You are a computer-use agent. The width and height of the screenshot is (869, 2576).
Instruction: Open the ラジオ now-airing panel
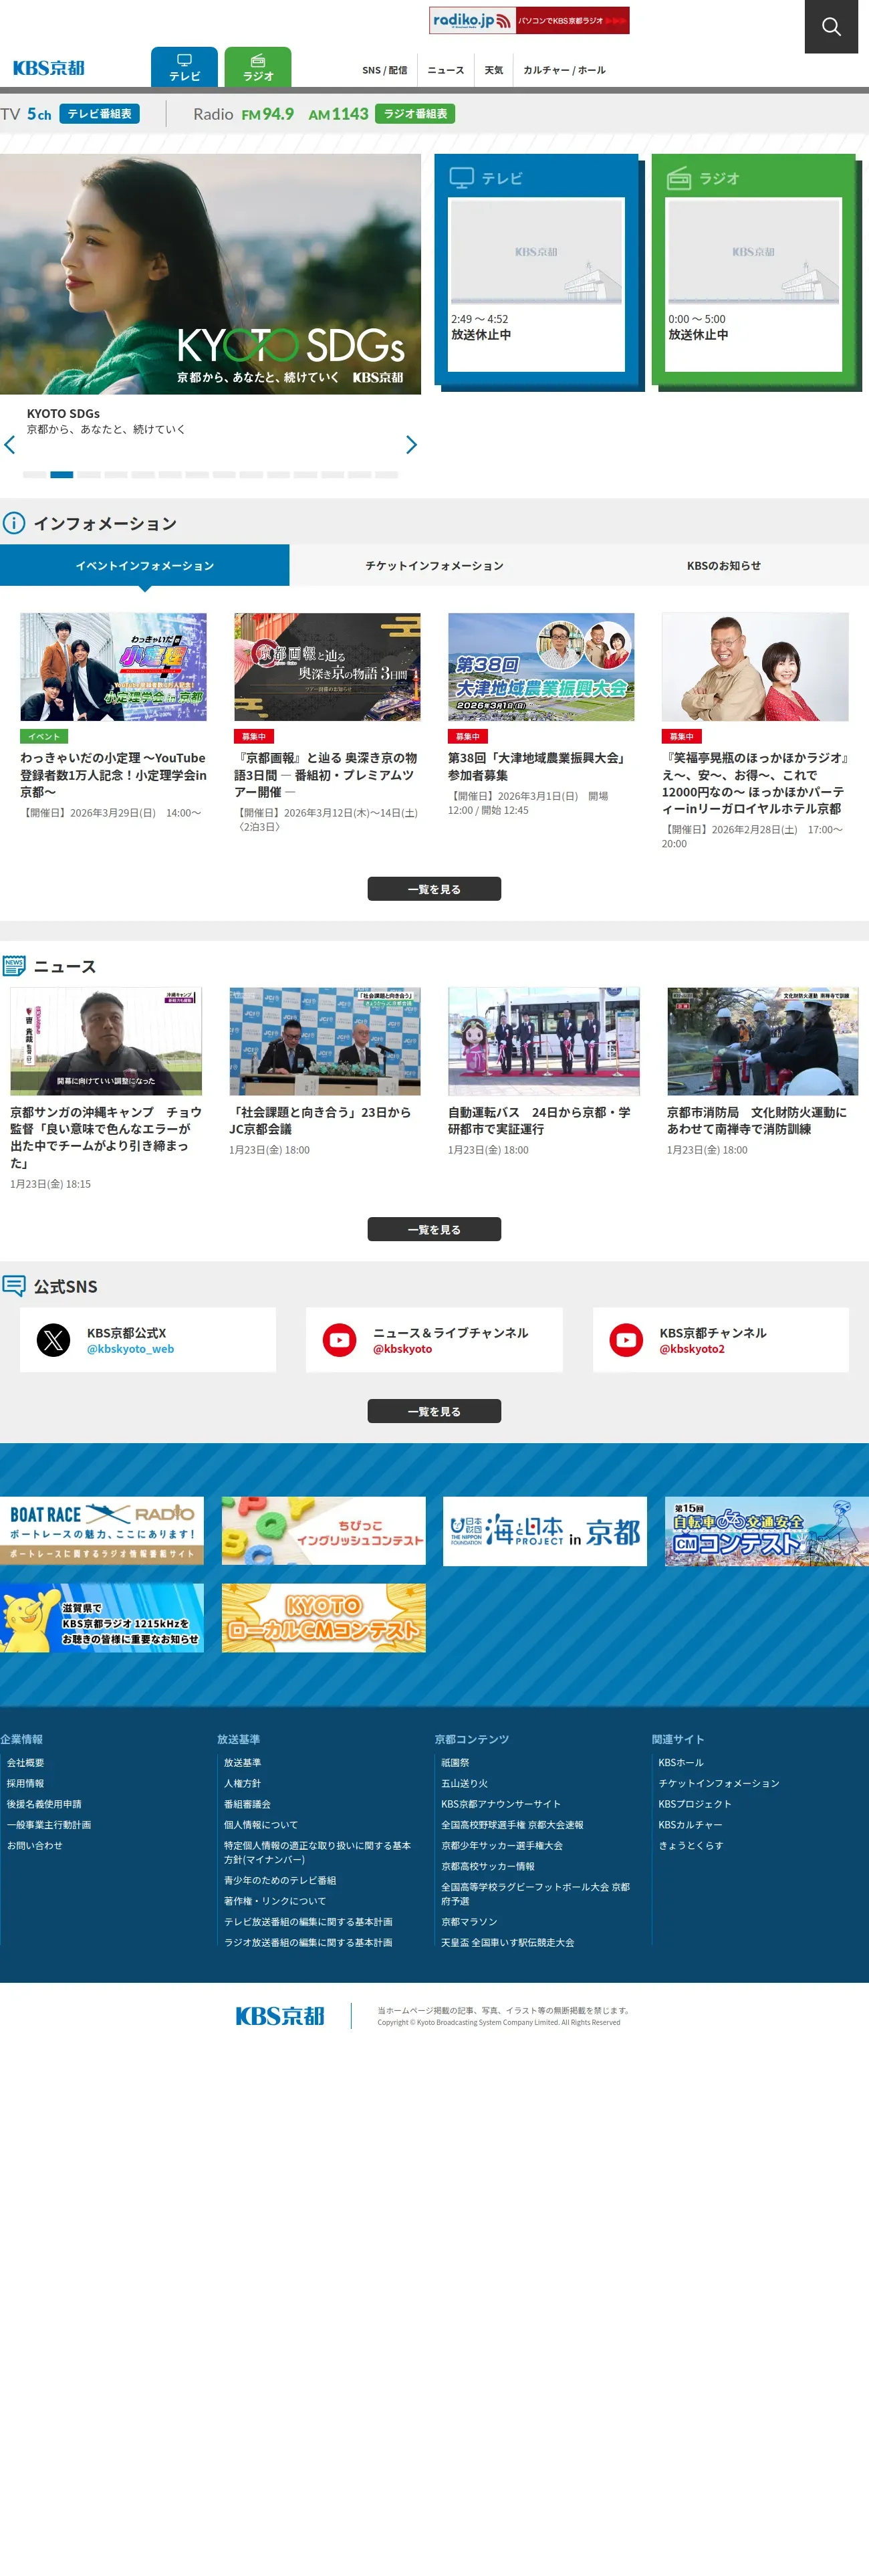[x=755, y=270]
